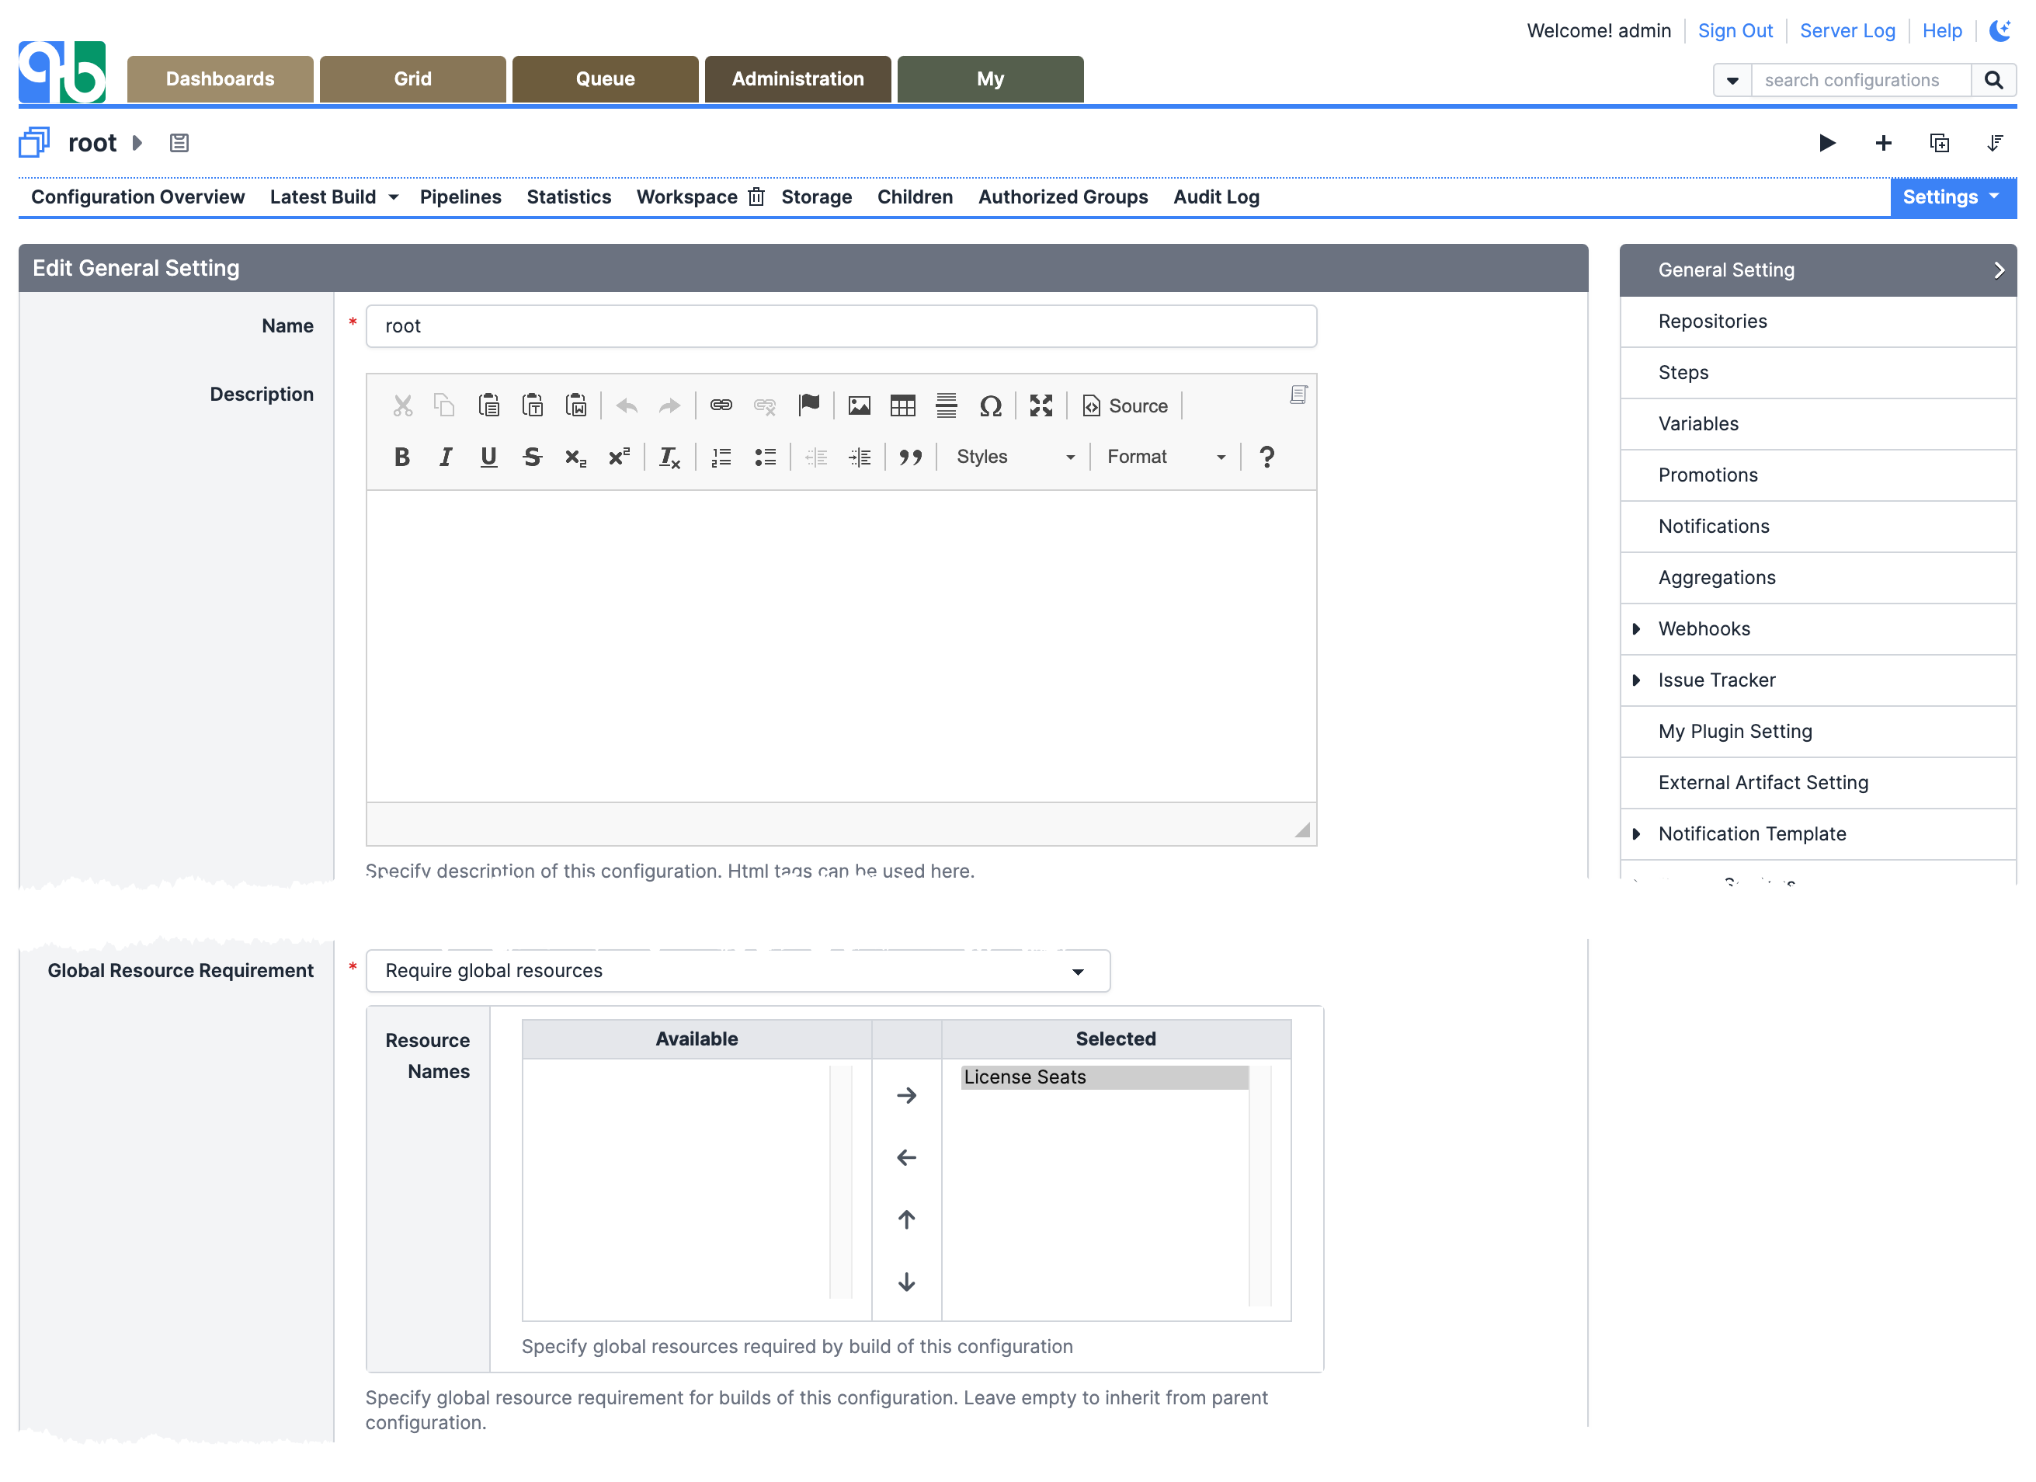The width and height of the screenshot is (2036, 1482).
Task: Run the build with play icon
Action: [1826, 143]
